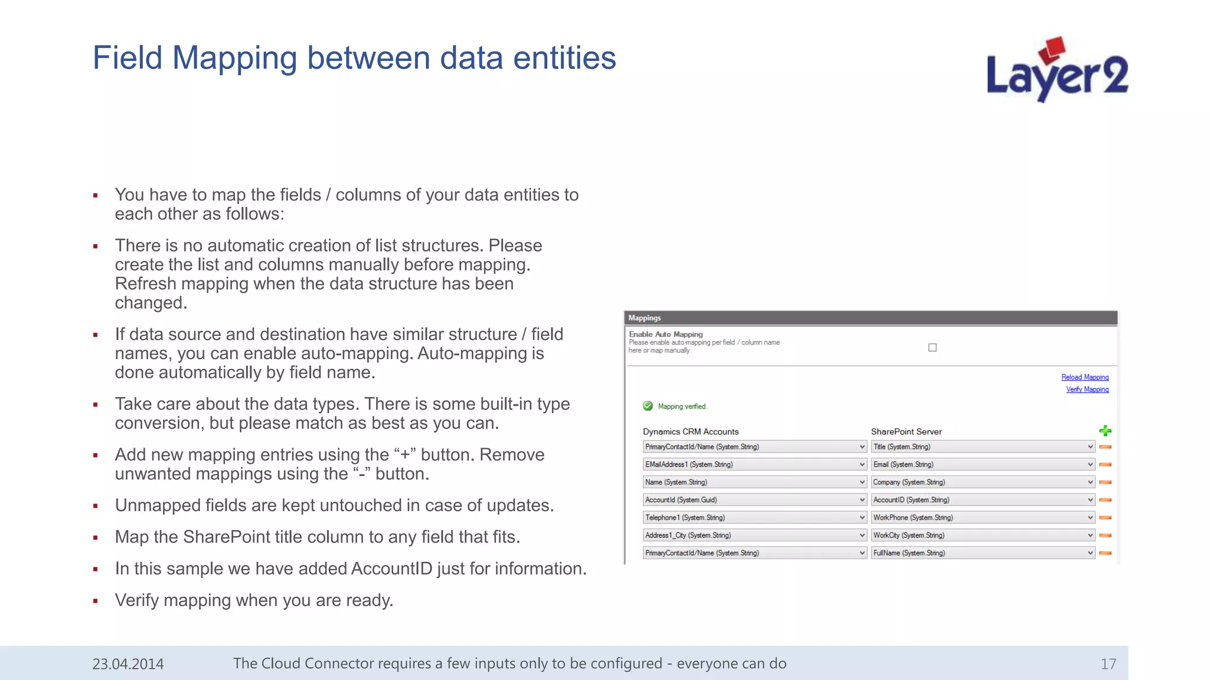The image size is (1209, 680).
Task: Click the bullet 'Verify mapping when you are ready.'
Action: tap(254, 600)
